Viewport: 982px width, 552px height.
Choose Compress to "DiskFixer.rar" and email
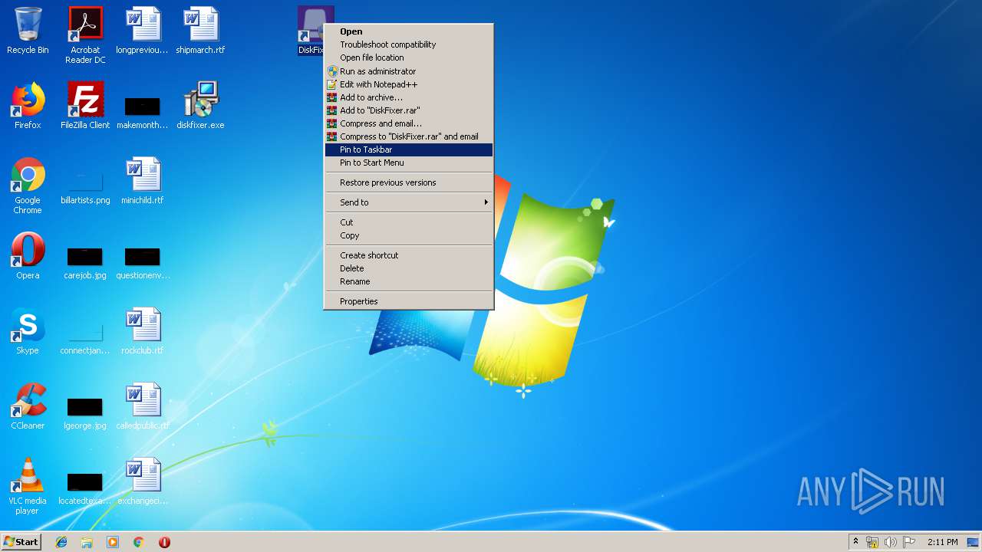[x=409, y=136]
